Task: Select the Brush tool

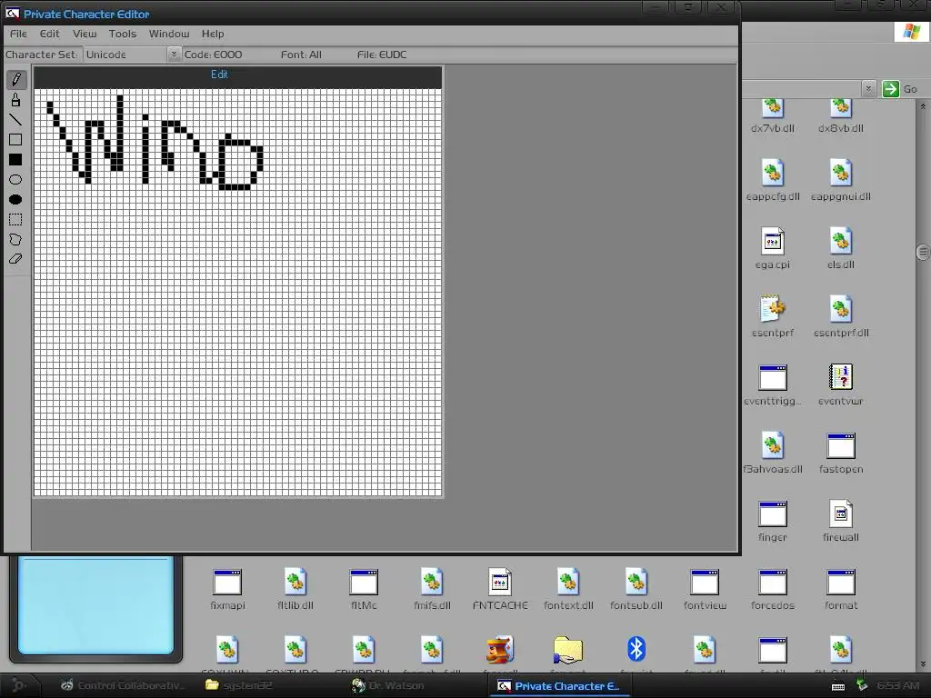Action: pyautogui.click(x=16, y=100)
